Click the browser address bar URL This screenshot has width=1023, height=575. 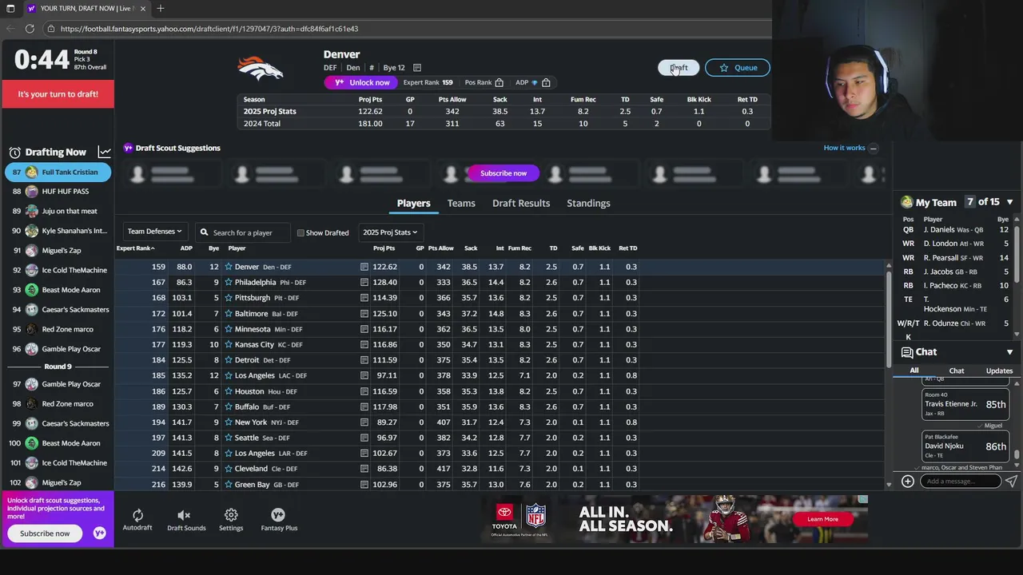pyautogui.click(x=209, y=29)
